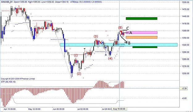Screen dimensions: 193x112
Task: Click the Jul 02 00:00 date label
Action: pos(83,109)
